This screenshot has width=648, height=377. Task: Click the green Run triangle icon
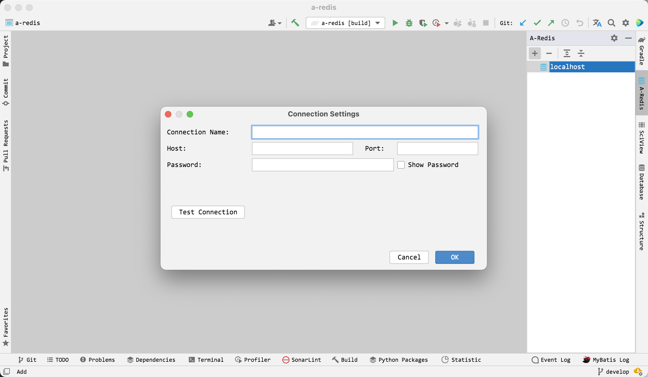click(395, 23)
